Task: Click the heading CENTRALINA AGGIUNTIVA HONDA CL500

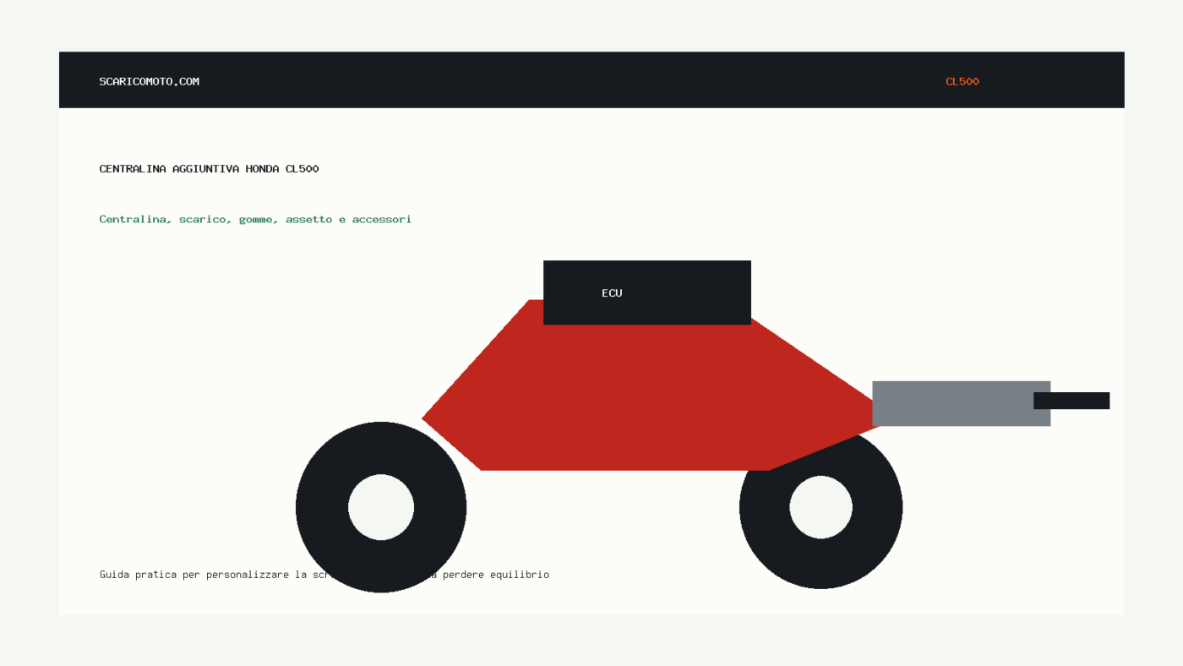Action: pos(210,169)
